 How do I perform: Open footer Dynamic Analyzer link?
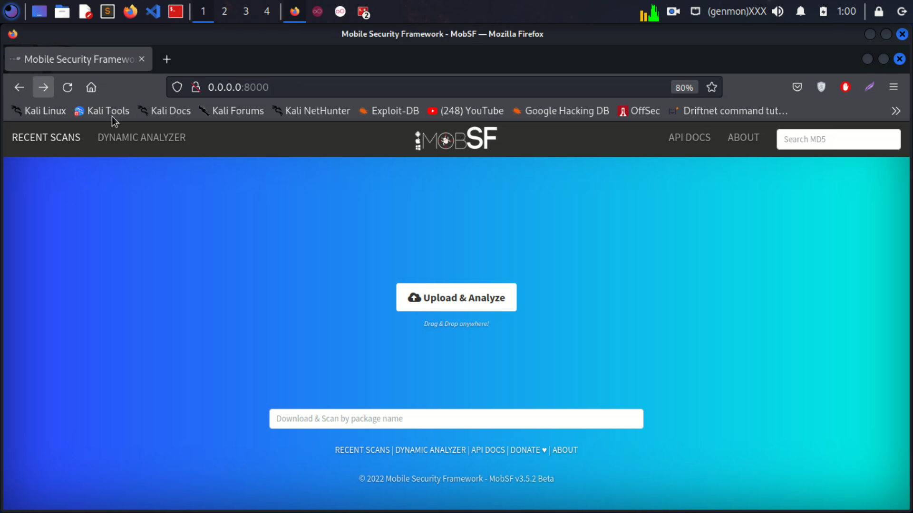coord(430,450)
